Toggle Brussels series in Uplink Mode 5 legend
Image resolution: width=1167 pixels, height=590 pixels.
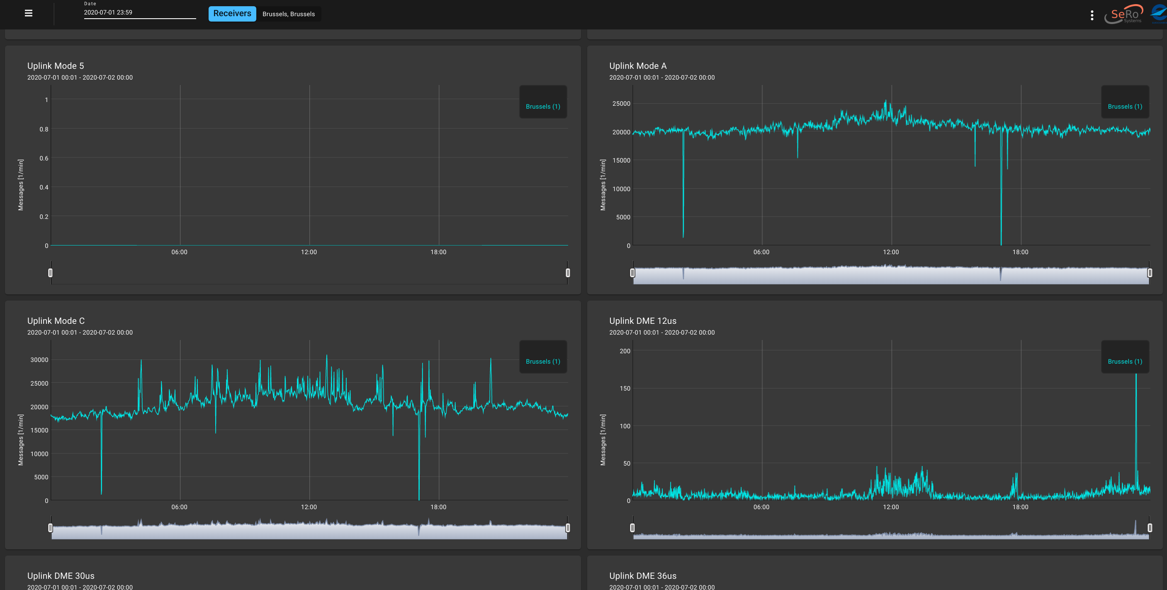[x=543, y=107]
